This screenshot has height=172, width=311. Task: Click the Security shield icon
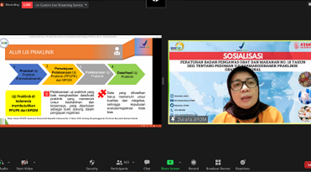coord(92,163)
